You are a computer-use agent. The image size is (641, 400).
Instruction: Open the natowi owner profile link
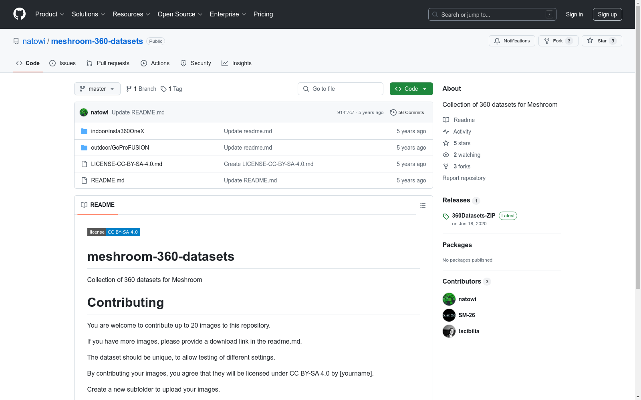(x=34, y=41)
